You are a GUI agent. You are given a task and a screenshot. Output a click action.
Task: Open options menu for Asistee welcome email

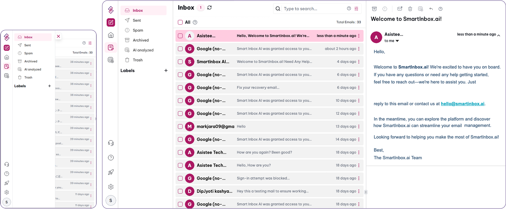359,36
